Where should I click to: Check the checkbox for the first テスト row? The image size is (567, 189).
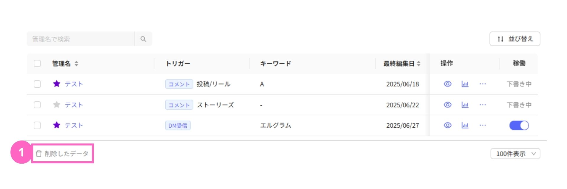pyautogui.click(x=37, y=84)
